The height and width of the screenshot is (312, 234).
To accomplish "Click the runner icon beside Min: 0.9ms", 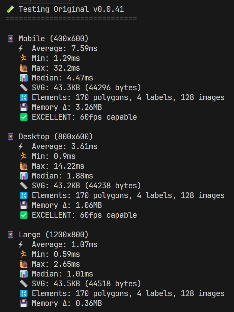I will [23, 157].
